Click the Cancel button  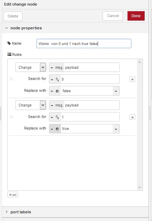pyautogui.click(x=113, y=16)
